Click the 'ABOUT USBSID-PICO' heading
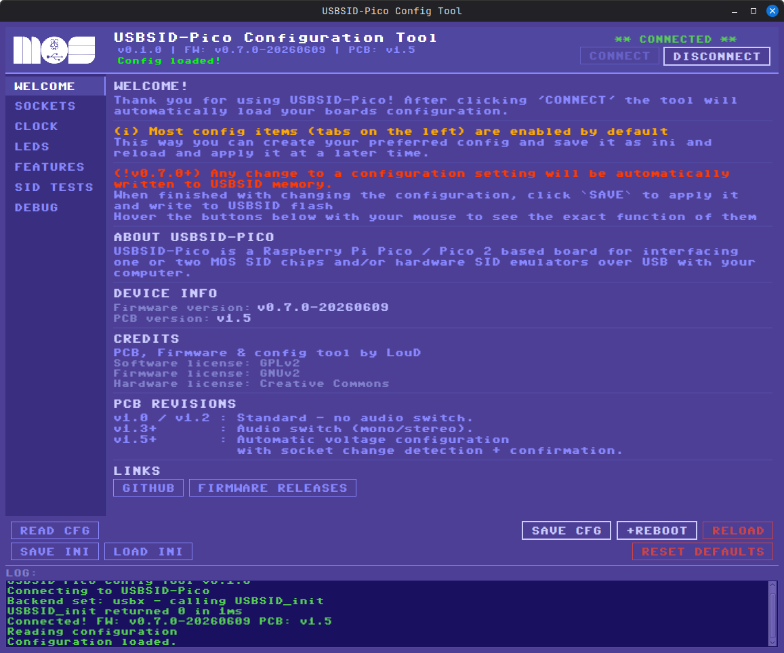Image resolution: width=784 pixels, height=653 pixels. click(194, 237)
